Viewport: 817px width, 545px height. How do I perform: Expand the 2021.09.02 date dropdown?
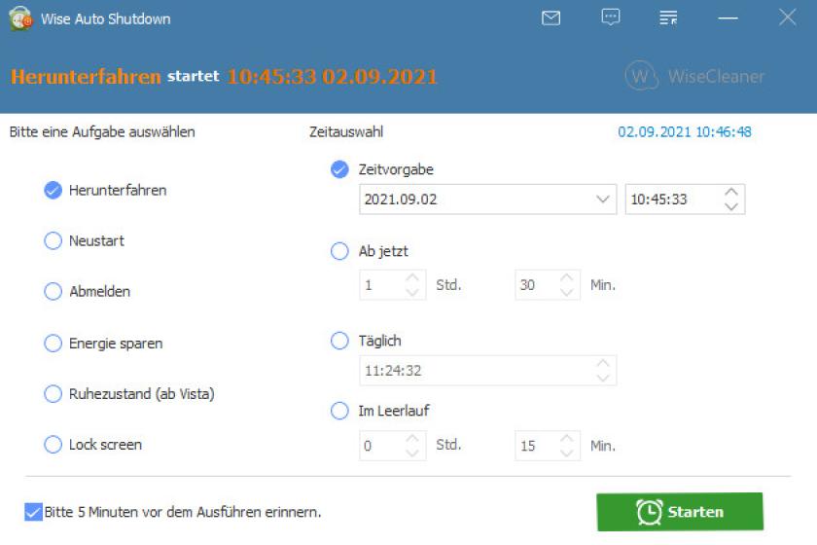tap(602, 200)
